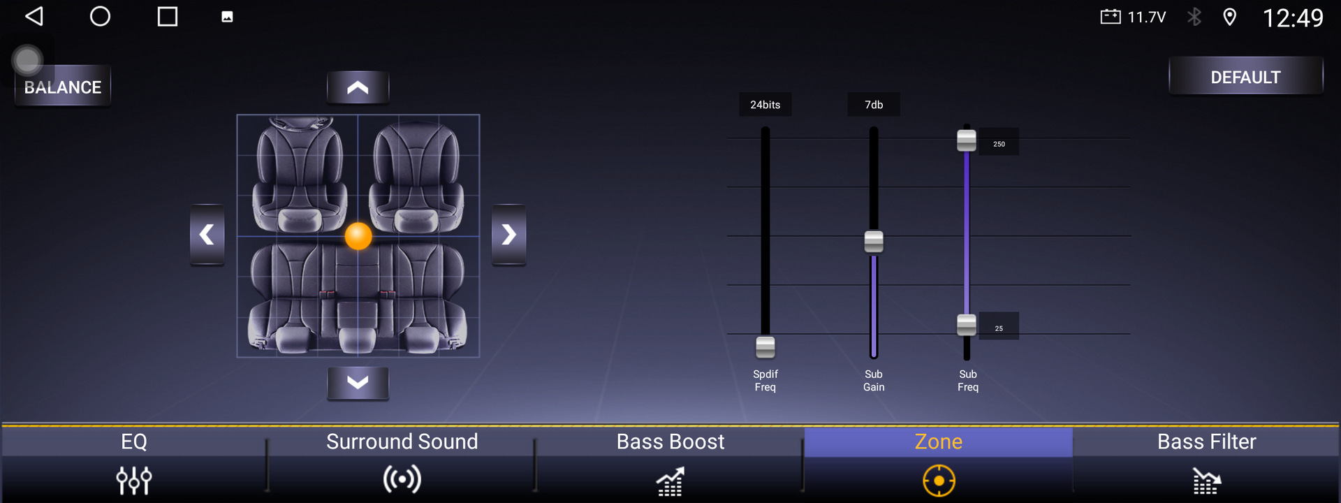Tap the Android home circle icon
This screenshot has height=503, width=1341.
coord(100,16)
